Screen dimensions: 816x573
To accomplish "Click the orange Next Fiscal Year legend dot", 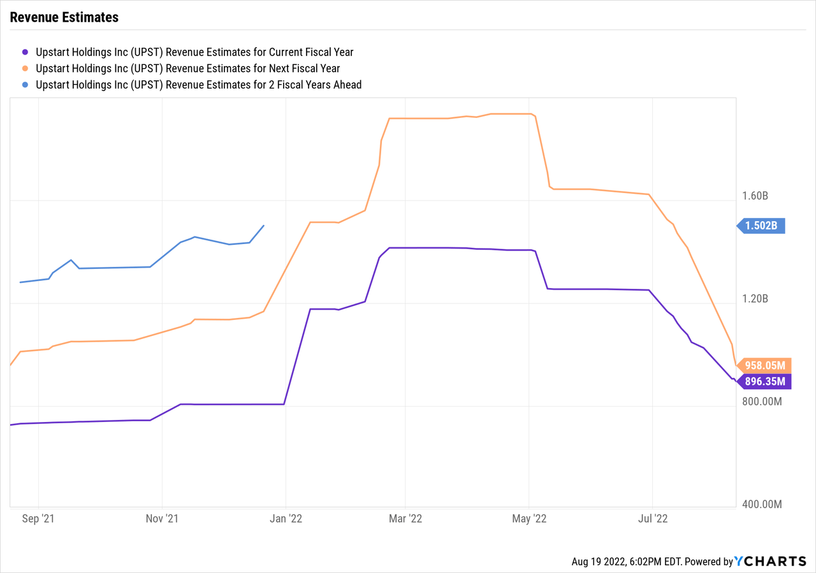I will click(25, 68).
